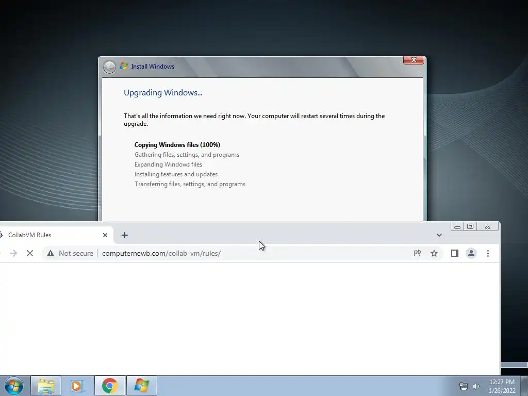Click Copying Windows files (100%) step
Image resolution: width=528 pixels, height=396 pixels.
coord(177,145)
